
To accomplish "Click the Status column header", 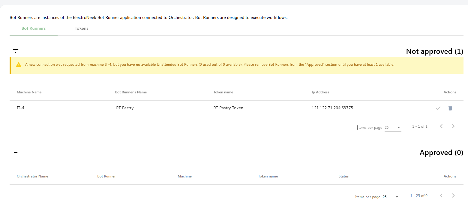I will [343, 176].
